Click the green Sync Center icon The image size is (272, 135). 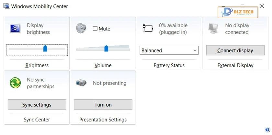coord(15,83)
